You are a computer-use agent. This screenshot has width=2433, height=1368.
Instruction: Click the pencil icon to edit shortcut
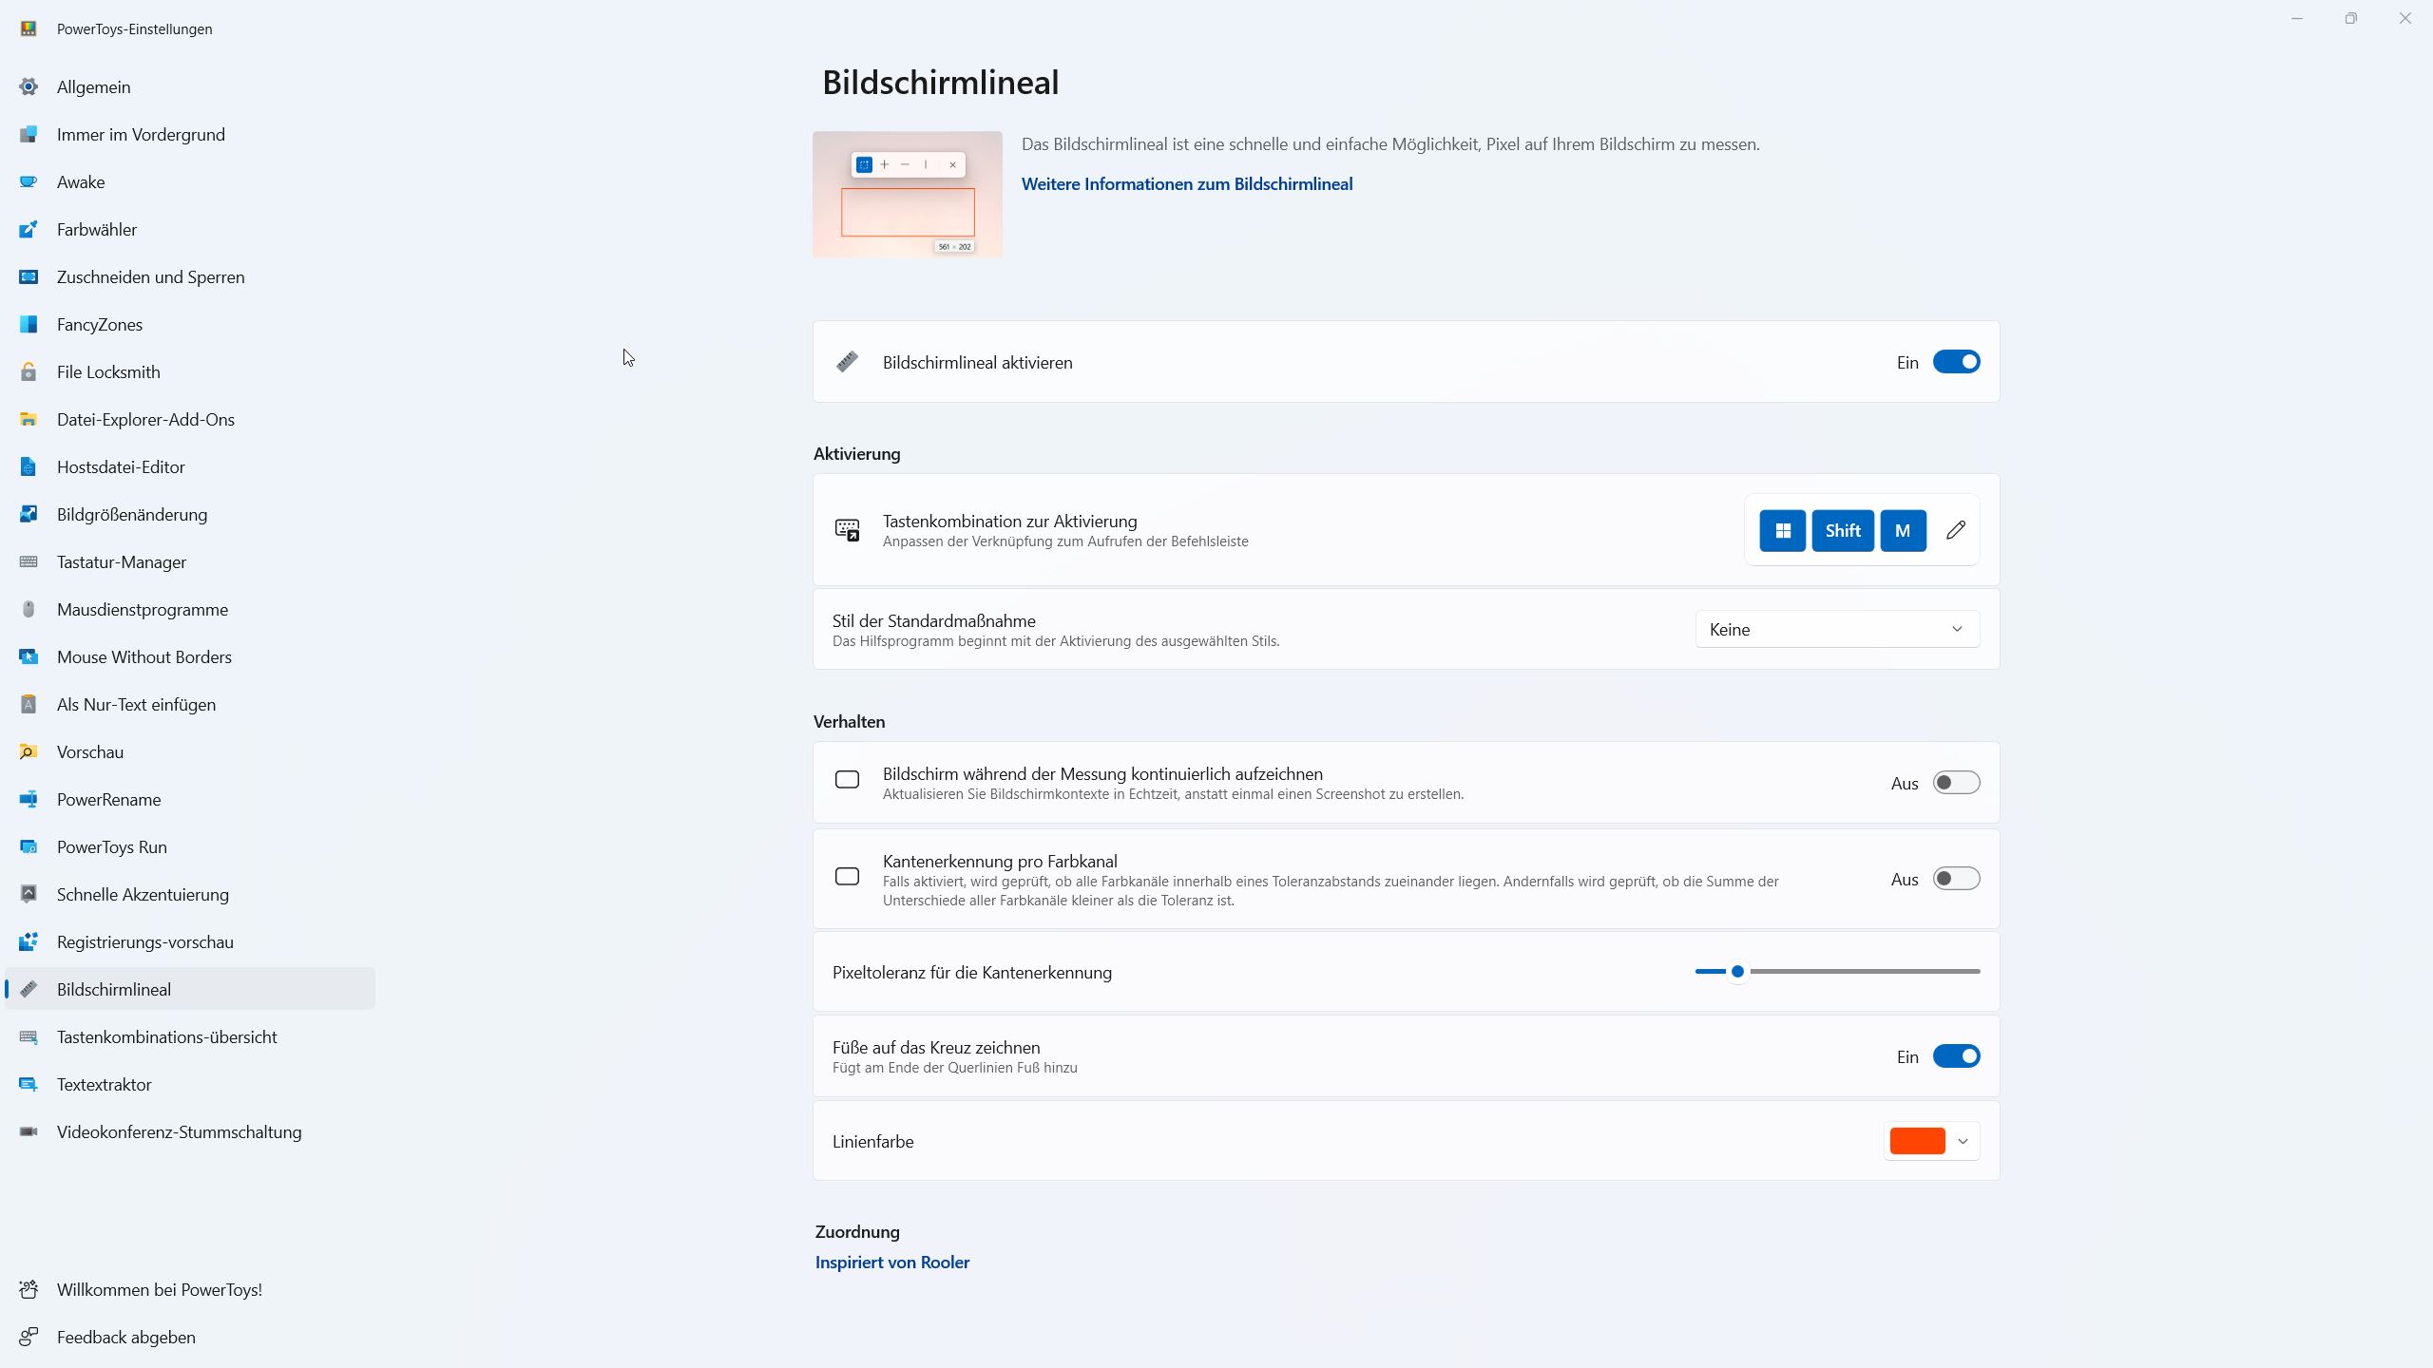coord(1955,530)
